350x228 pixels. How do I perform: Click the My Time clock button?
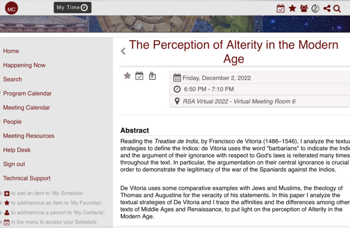(72, 8)
